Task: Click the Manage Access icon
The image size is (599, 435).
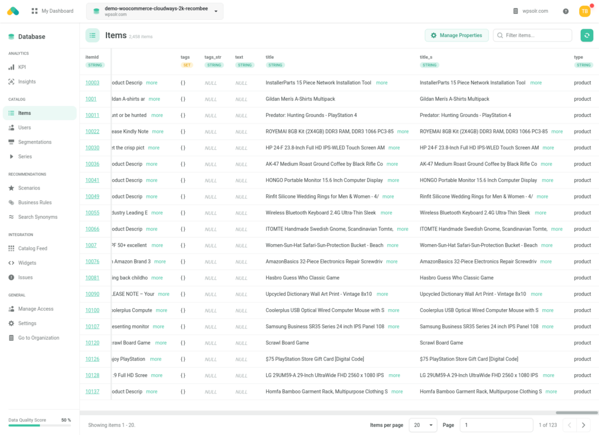Action: pos(12,309)
